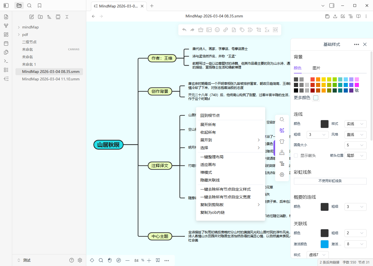Close the 基础样式 panel
373x266 pixels.
[x=365, y=44]
